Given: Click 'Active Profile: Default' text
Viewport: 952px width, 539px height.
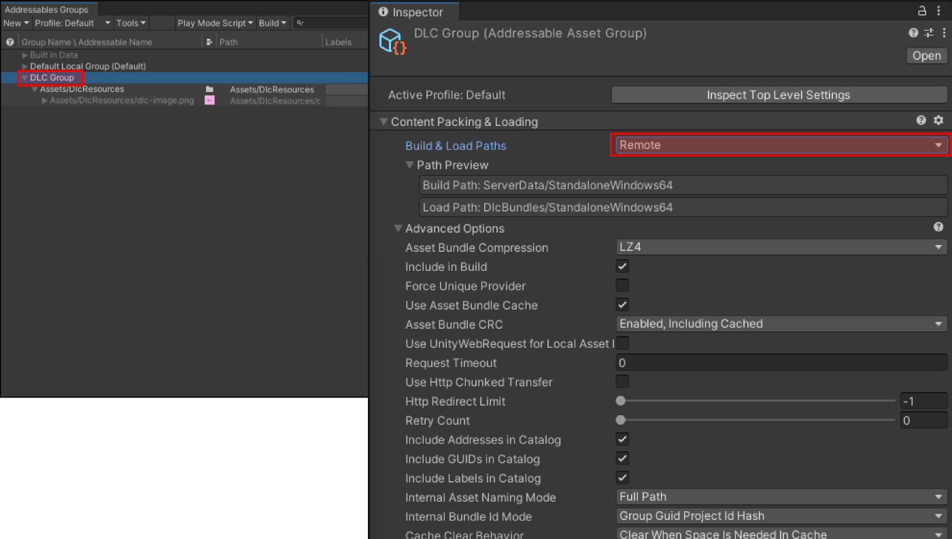Looking at the screenshot, I should (447, 95).
